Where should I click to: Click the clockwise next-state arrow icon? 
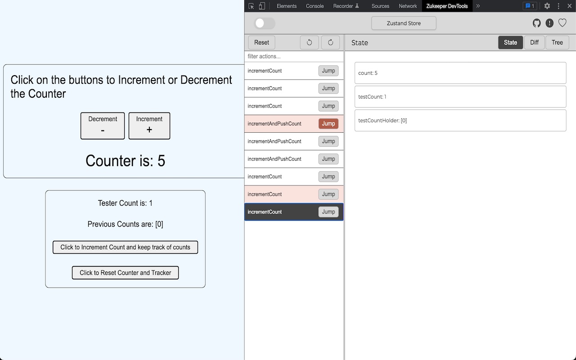330,42
